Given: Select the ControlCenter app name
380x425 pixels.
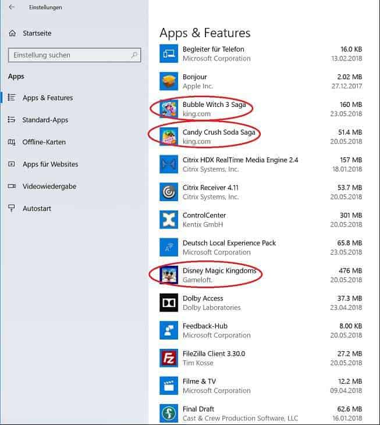Looking at the screenshot, I should (204, 215).
